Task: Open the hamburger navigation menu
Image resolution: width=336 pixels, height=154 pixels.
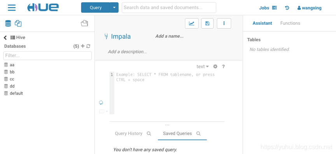Action: (12, 8)
